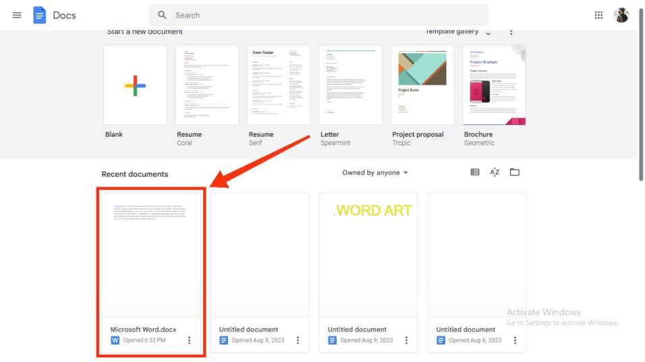Open the file picker folder icon
645x362 pixels.
tap(515, 172)
